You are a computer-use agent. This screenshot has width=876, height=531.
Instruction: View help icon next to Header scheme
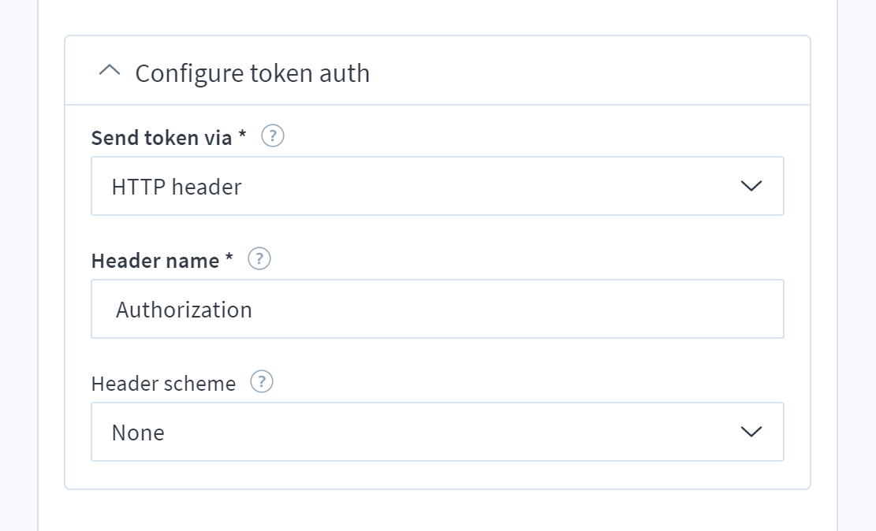(x=262, y=382)
